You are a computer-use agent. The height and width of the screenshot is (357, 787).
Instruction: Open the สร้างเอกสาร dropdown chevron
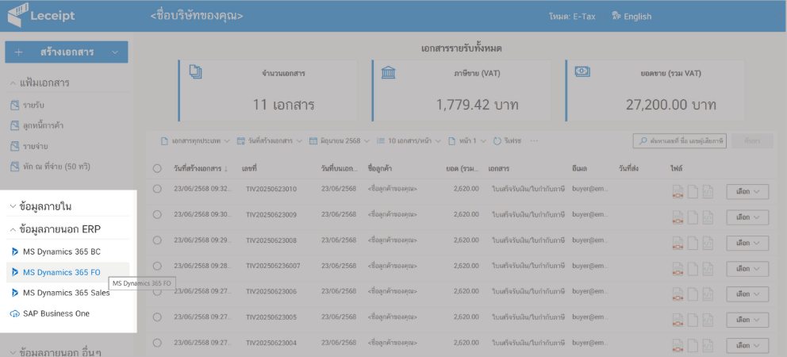click(x=116, y=52)
